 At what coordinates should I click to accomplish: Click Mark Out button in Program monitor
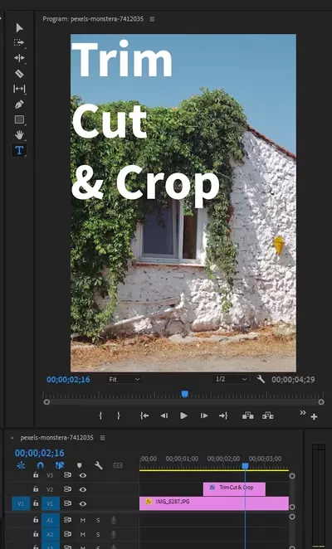119,415
